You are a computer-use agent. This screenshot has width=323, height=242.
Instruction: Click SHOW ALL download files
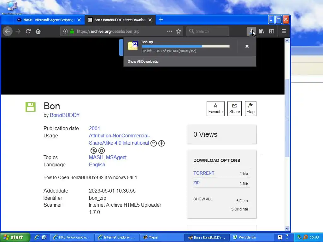tap(203, 199)
